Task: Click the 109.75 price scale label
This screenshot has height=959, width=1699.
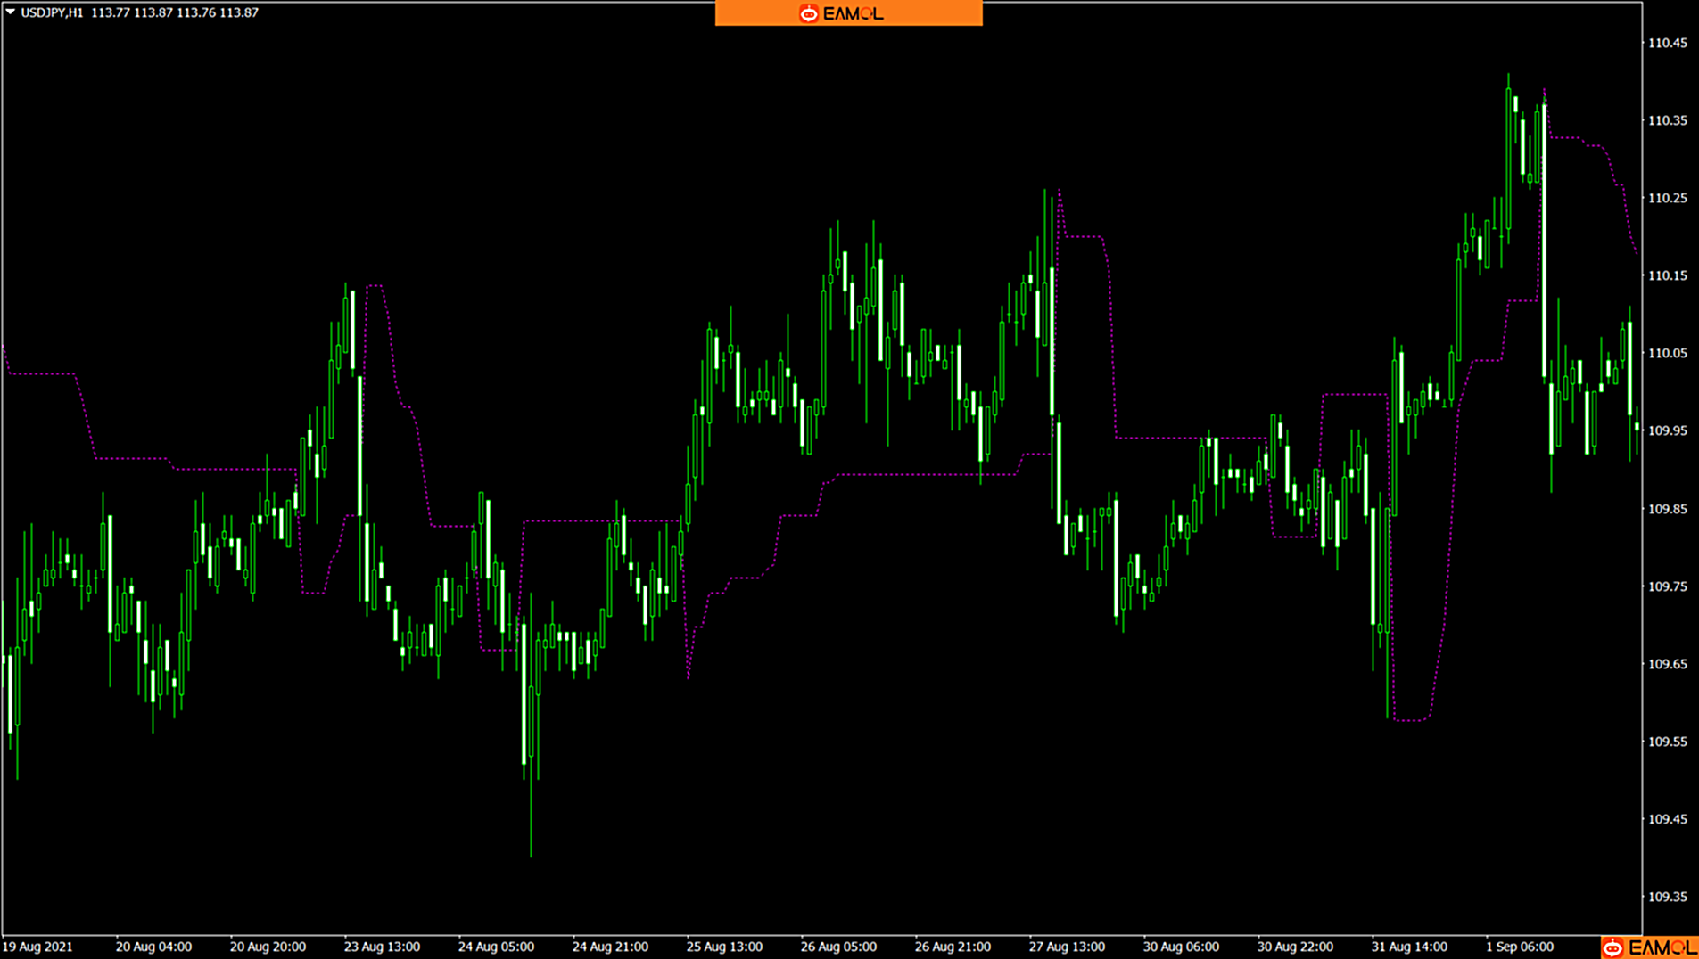Action: 1667,586
